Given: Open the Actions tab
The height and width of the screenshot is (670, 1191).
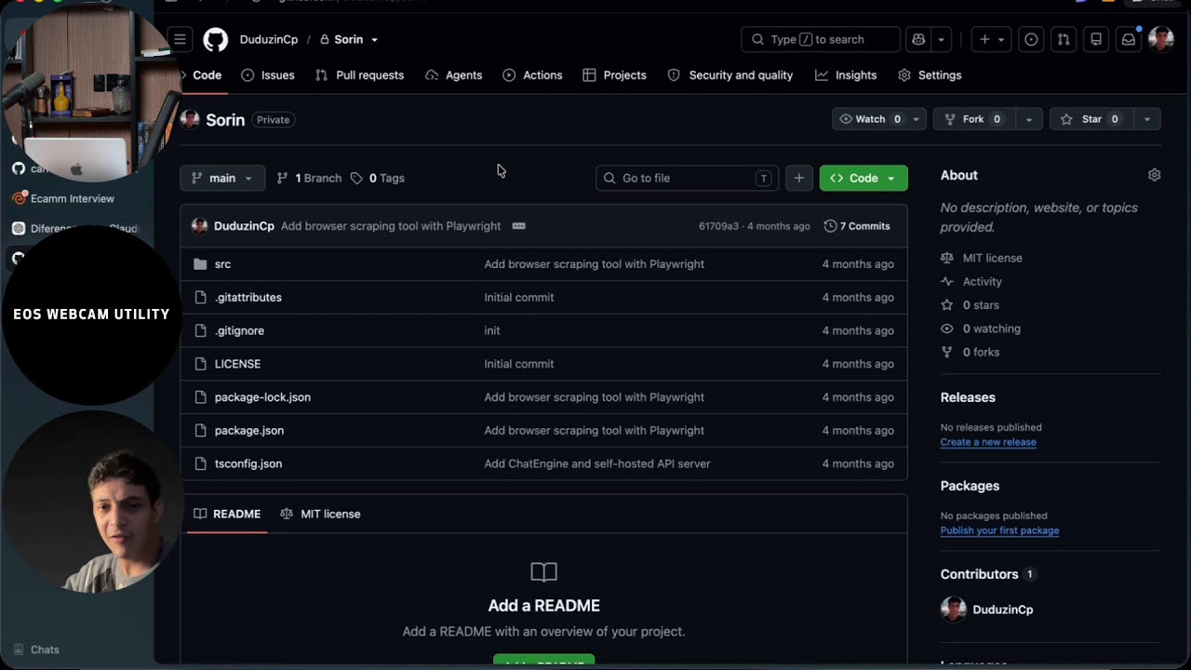Looking at the screenshot, I should [533, 75].
